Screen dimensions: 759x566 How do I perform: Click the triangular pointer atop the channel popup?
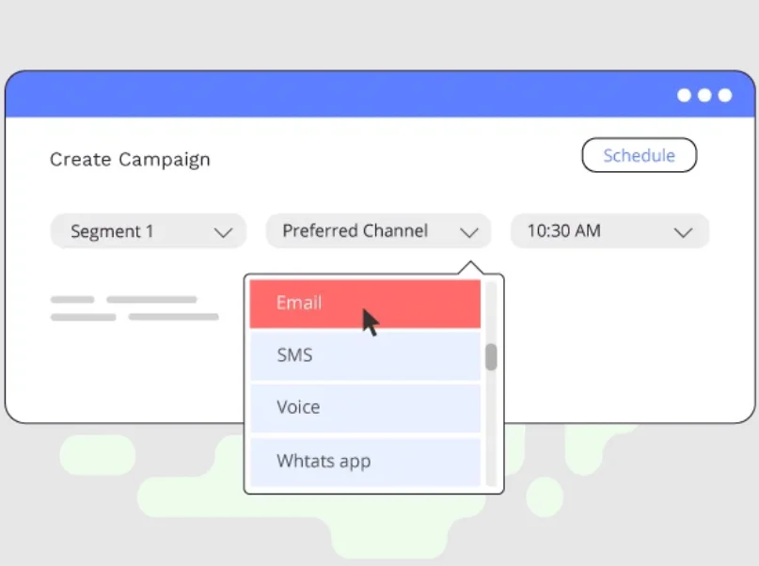tap(470, 268)
